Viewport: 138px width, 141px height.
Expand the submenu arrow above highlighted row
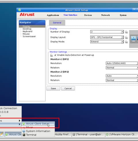click(20, 121)
